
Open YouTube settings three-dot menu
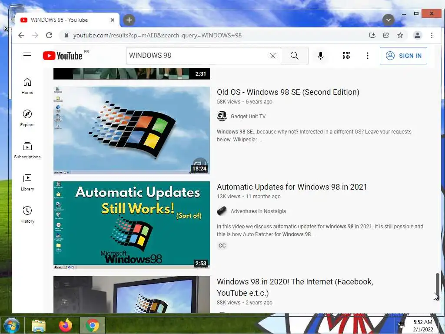coord(368,56)
